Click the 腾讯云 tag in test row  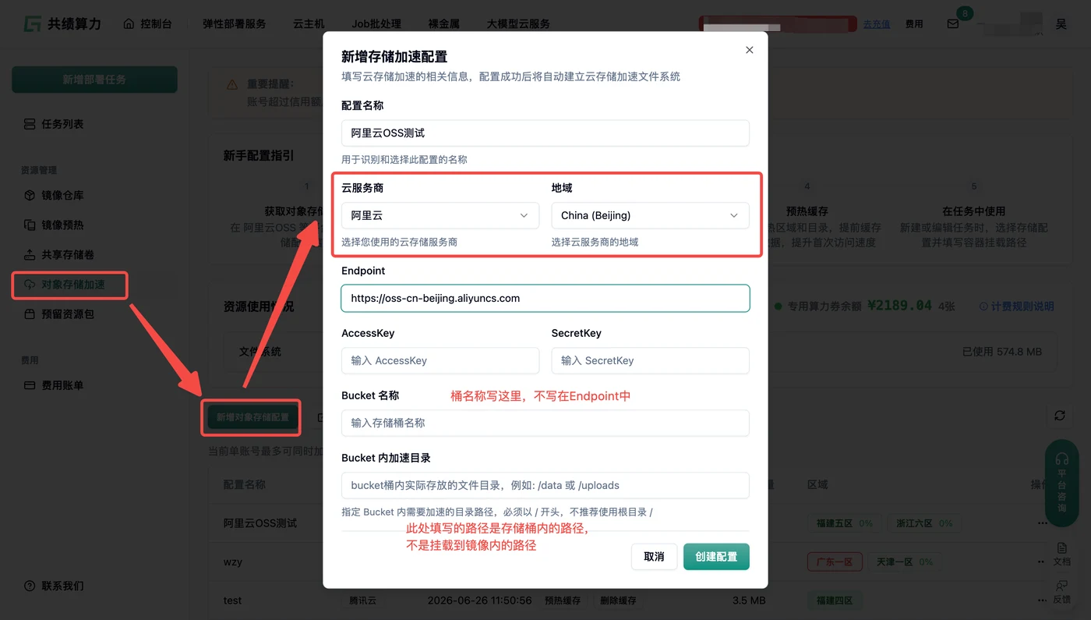[362, 601]
